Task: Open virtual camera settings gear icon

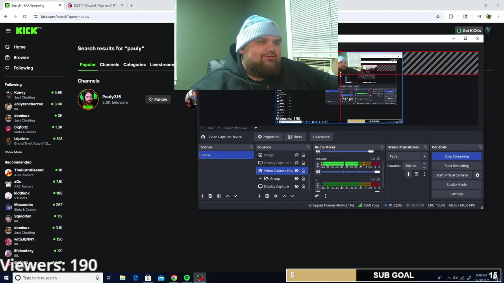Action: (478, 175)
